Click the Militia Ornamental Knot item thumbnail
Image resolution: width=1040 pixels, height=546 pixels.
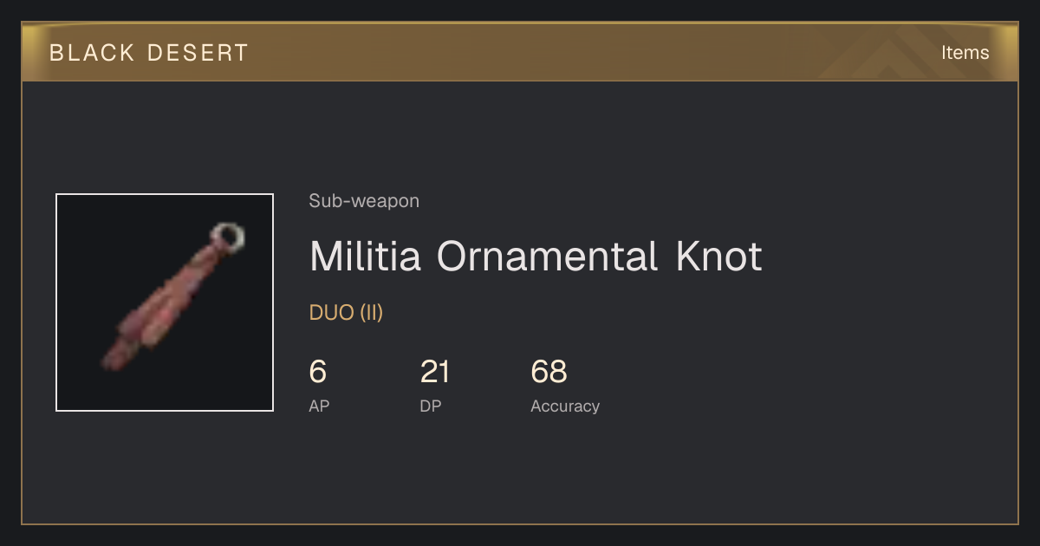click(x=165, y=302)
